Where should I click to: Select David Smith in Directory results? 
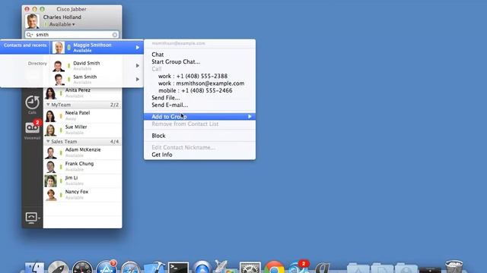[97, 66]
